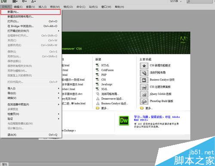Click the green Dw icon in welcome screen

click(124, 121)
